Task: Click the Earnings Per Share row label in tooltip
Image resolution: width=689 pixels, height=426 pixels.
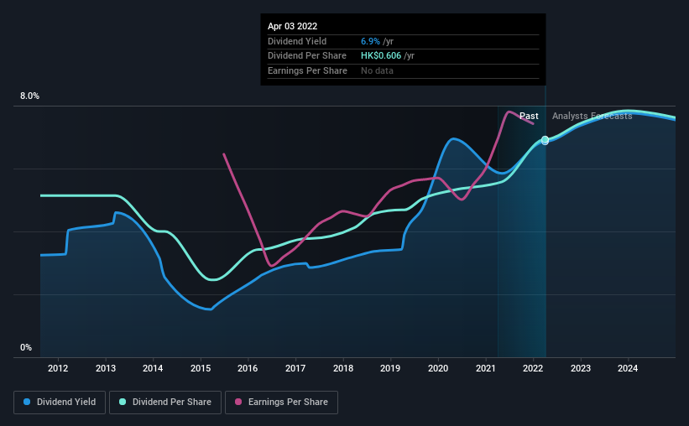Action: coord(307,70)
